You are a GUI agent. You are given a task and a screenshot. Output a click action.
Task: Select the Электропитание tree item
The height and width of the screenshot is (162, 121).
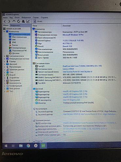point(19,48)
